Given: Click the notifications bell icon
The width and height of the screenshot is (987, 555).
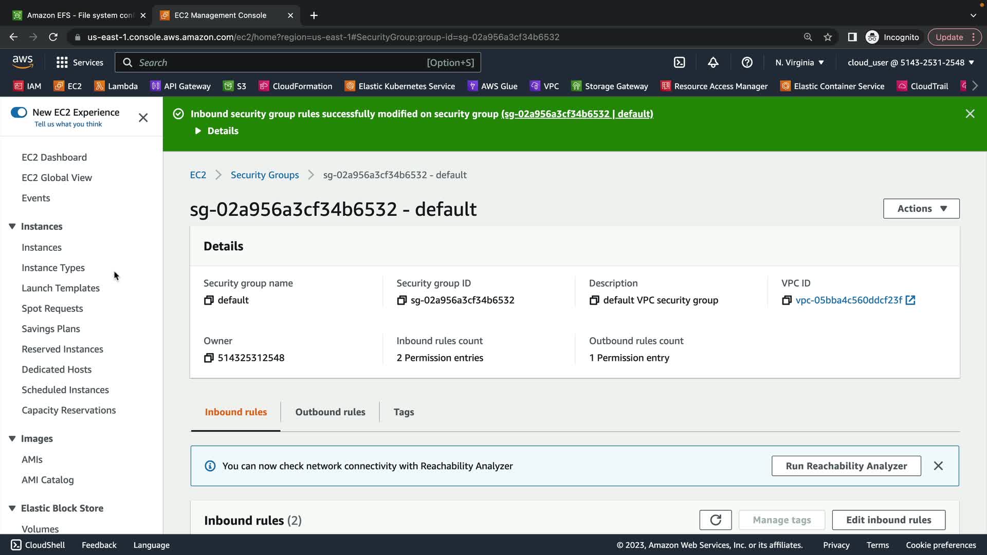Looking at the screenshot, I should tap(713, 63).
